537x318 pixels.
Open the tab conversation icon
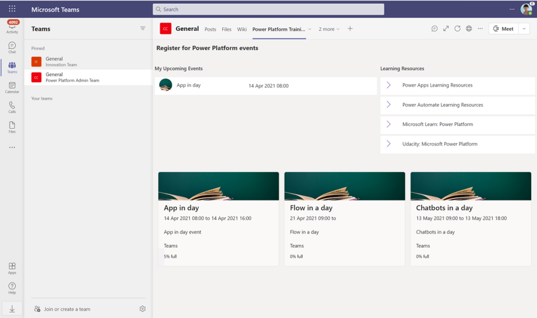click(434, 29)
